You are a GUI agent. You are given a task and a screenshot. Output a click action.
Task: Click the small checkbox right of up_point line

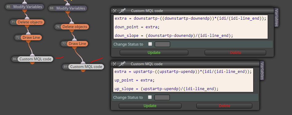coord(256,80)
